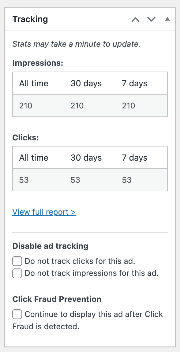Screen dimensions: 180x352
Task: Enable do not track clicks option
Action: pyautogui.click(x=17, y=261)
